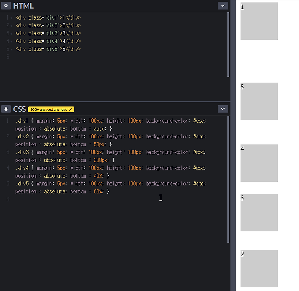Image resolution: width=299 pixels, height=291 pixels.
Task: Click gray box 2 in preview
Action: tap(259, 269)
